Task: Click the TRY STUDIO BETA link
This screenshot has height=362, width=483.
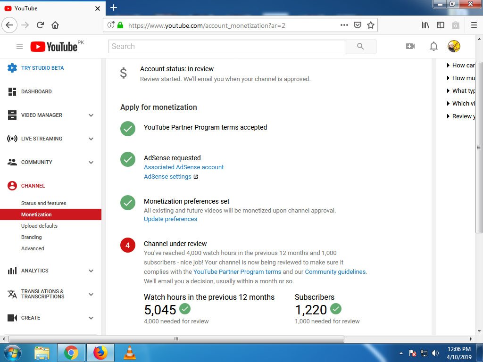Action: pyautogui.click(x=42, y=68)
